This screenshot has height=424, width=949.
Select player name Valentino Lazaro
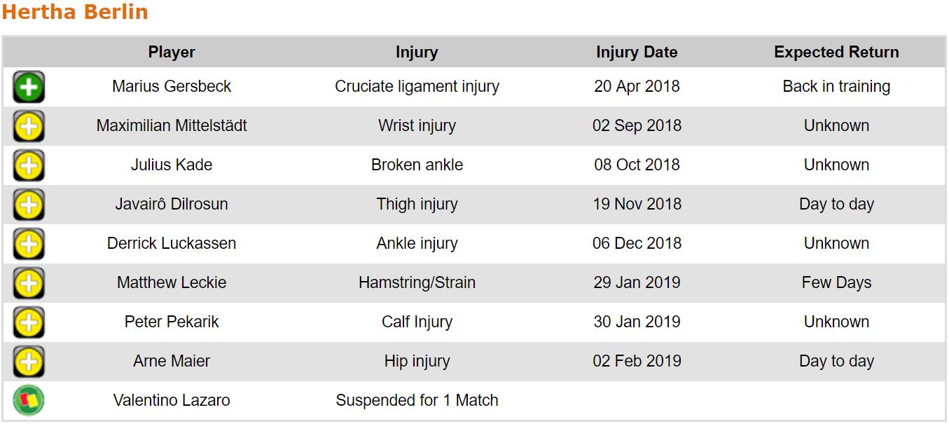[172, 401]
